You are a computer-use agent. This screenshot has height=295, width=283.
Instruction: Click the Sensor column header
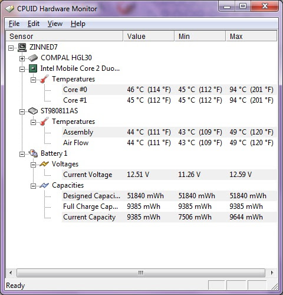pyautogui.click(x=64, y=36)
